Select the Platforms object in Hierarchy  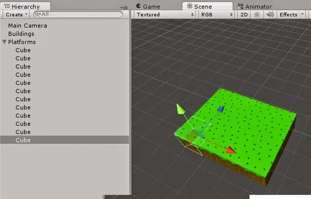click(22, 42)
